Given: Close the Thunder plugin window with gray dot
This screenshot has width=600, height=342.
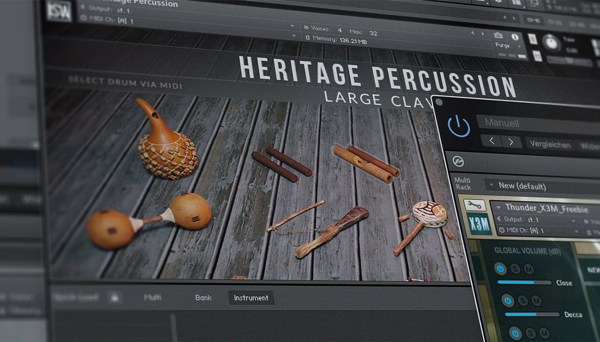Looking at the screenshot, I should [439, 102].
